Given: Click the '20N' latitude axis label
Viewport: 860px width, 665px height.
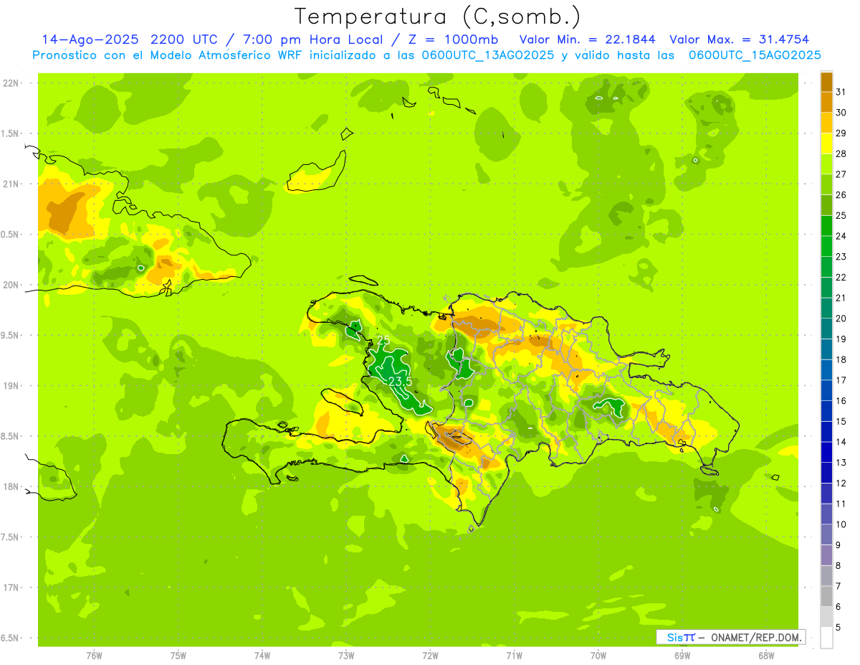Looking at the screenshot, I should click(x=11, y=285).
